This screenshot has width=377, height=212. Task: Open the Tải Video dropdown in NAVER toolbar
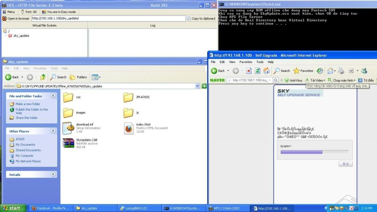pyautogui.click(x=315, y=80)
